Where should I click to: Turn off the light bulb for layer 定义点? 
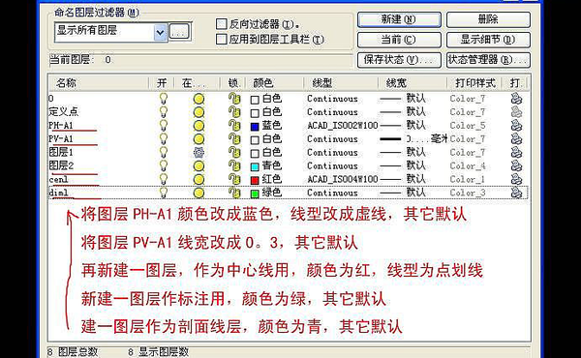163,112
